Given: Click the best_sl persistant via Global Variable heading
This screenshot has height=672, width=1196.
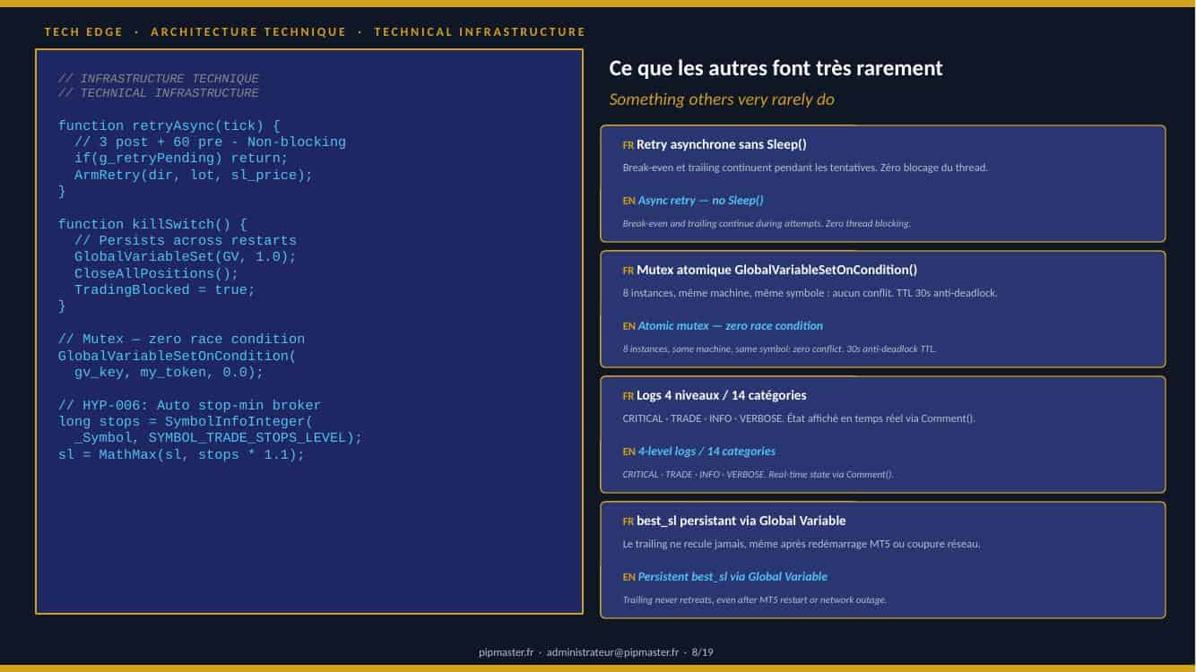Looking at the screenshot, I should [741, 521].
